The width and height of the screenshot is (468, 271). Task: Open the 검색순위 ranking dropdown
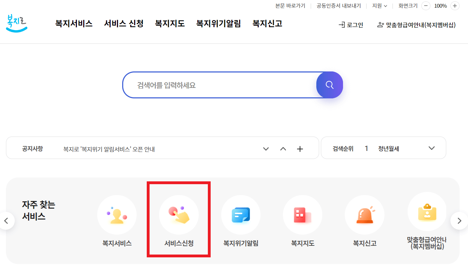(x=431, y=148)
